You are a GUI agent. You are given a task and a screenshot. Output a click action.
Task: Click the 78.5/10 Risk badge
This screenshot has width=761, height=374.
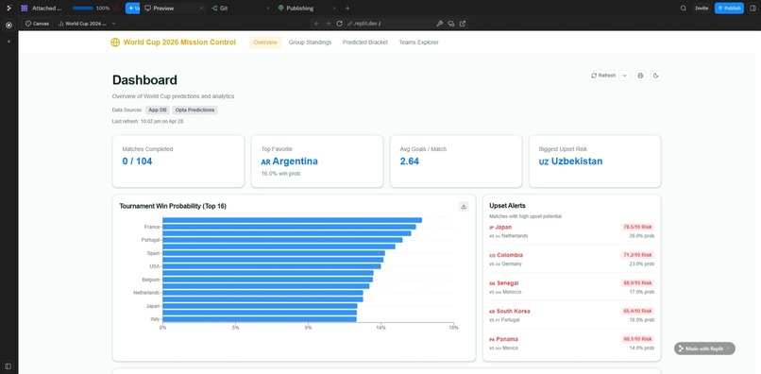[x=637, y=227]
